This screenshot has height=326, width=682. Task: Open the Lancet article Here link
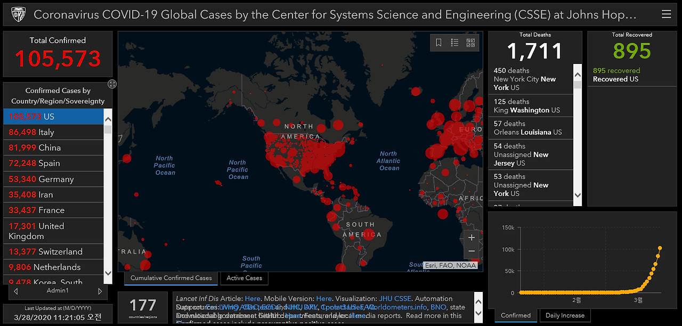[x=253, y=299]
